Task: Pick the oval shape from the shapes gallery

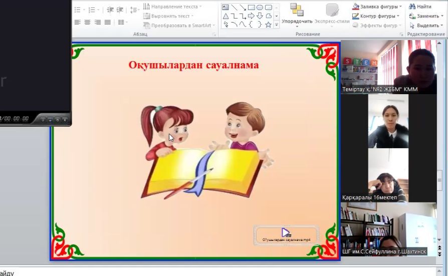Action: tap(260, 8)
